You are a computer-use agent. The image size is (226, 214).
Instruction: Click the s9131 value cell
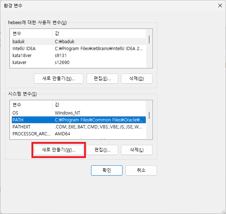[x=61, y=55]
